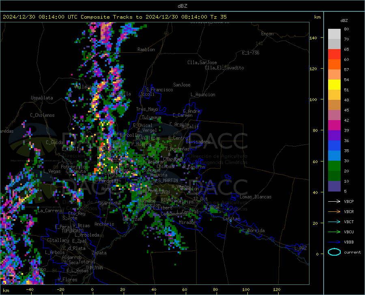Click the Divisadero map label
The height and width of the screenshot is (295, 365).
coord(198,142)
